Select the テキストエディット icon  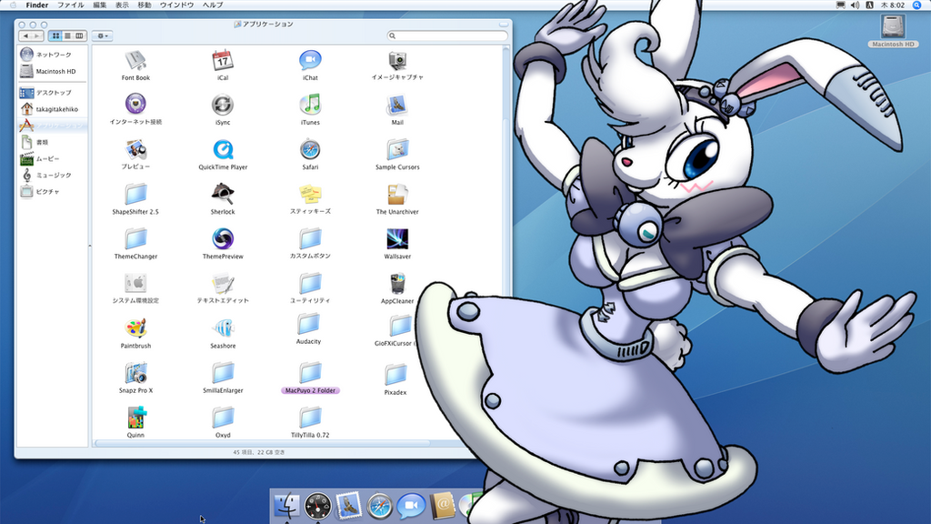[x=223, y=284]
